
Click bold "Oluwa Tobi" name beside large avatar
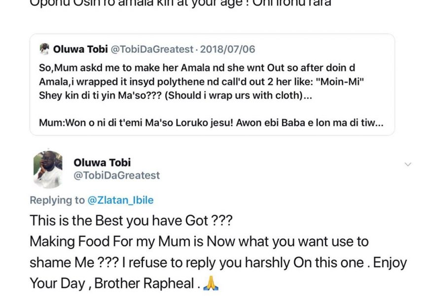102,162
